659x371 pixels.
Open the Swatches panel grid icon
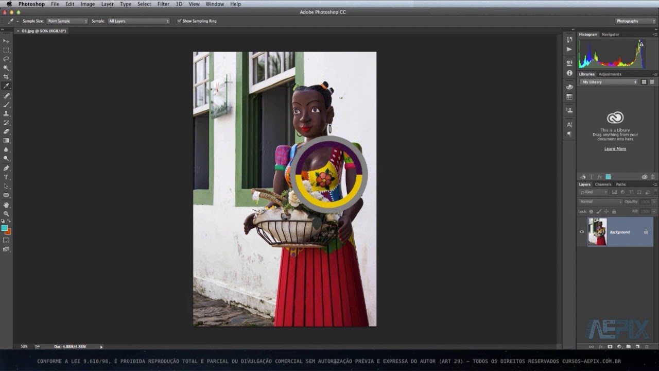tap(569, 96)
